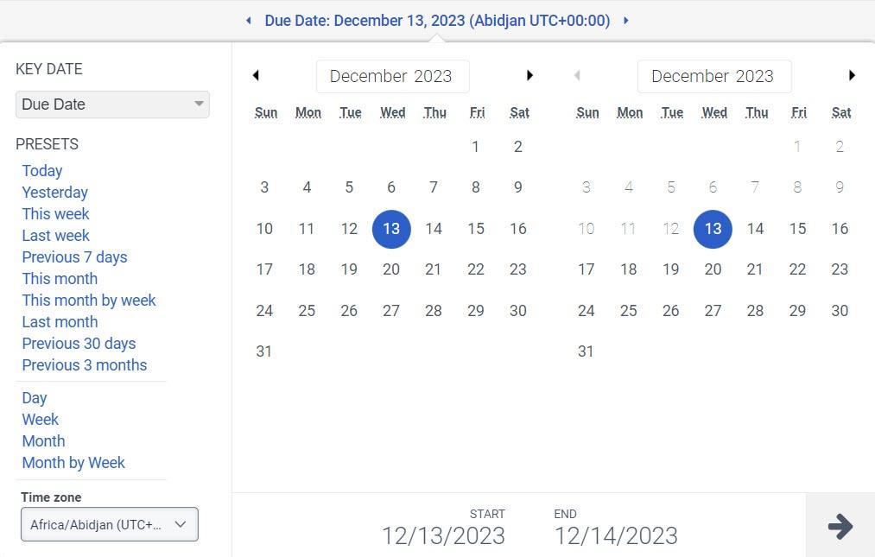Open the right calendar's month year selector

(714, 76)
